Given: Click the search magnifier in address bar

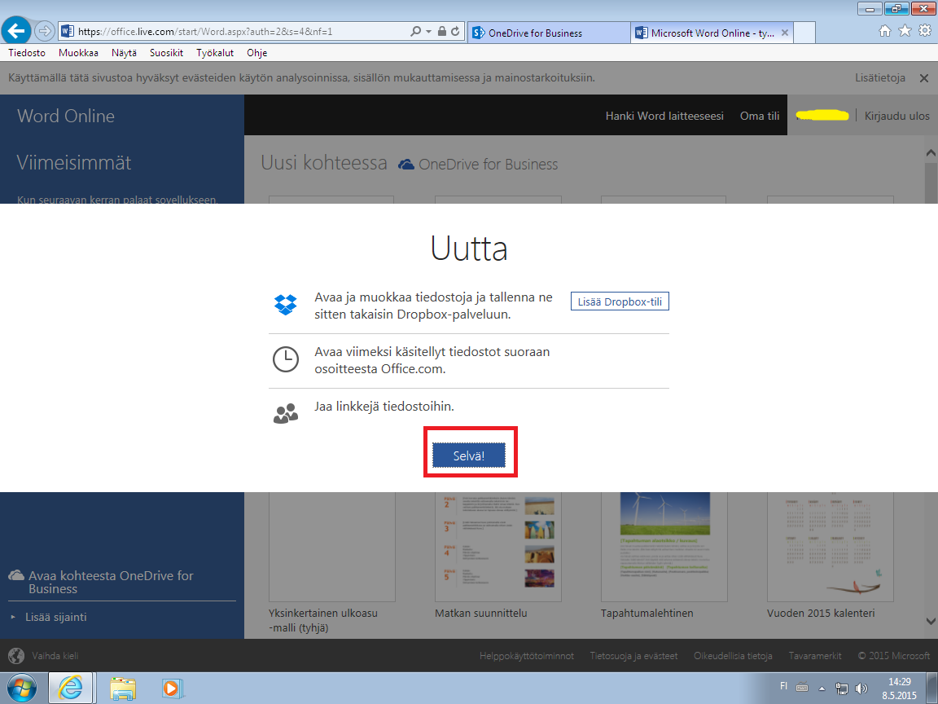Looking at the screenshot, I should 415,31.
